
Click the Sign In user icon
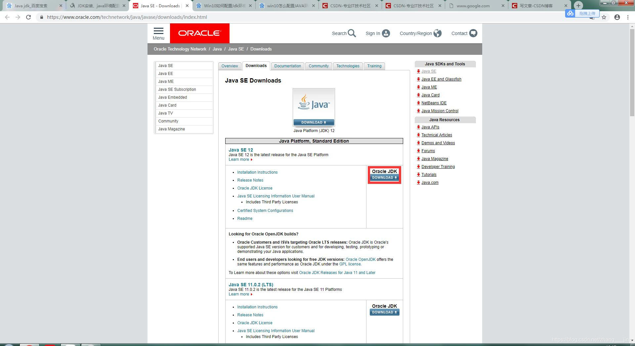(x=386, y=33)
